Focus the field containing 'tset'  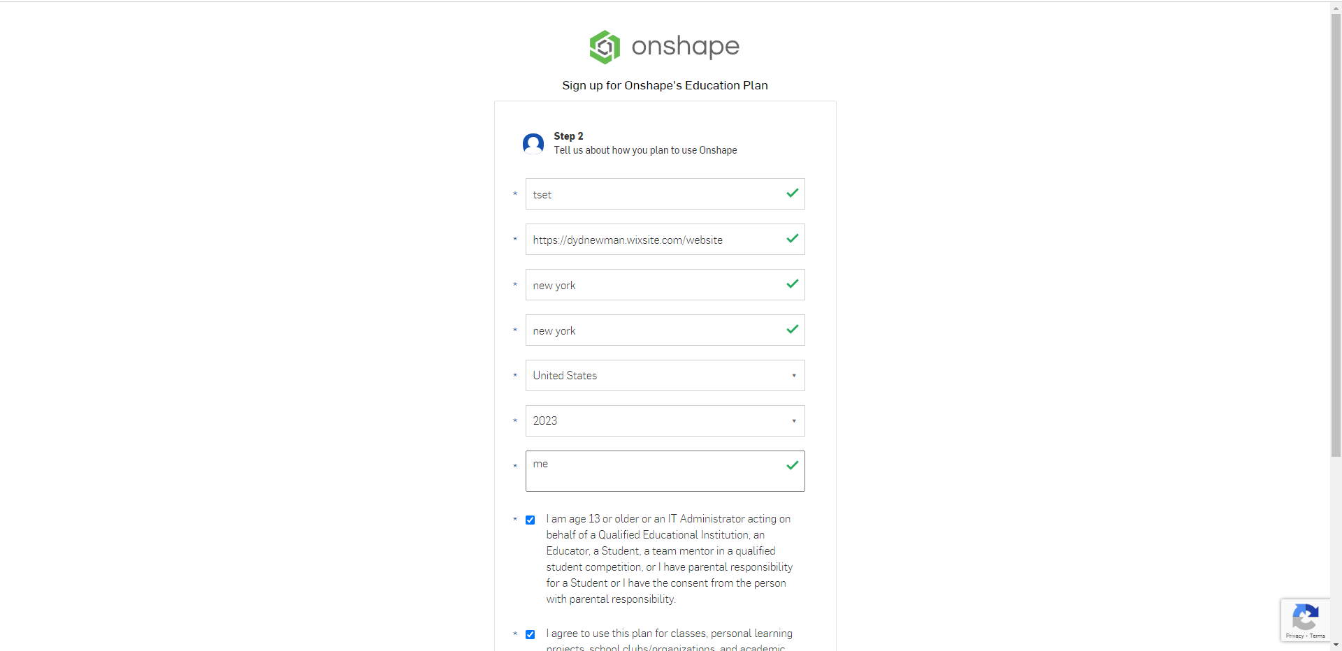[654, 194]
